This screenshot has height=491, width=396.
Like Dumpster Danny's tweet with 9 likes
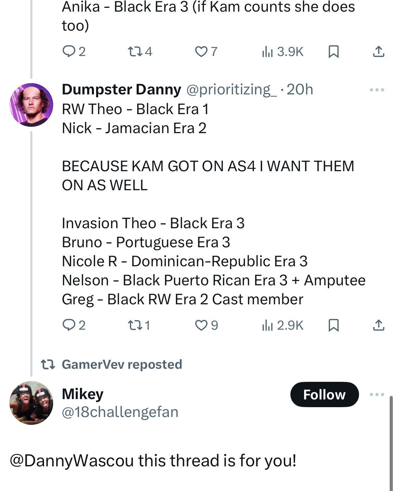point(207,325)
